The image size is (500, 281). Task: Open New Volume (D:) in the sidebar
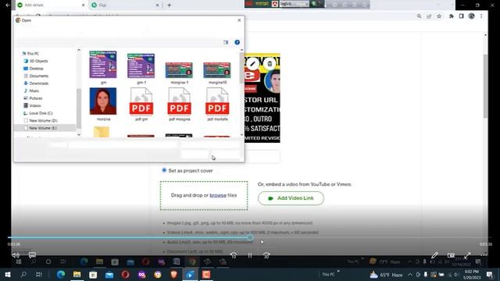[x=40, y=120]
